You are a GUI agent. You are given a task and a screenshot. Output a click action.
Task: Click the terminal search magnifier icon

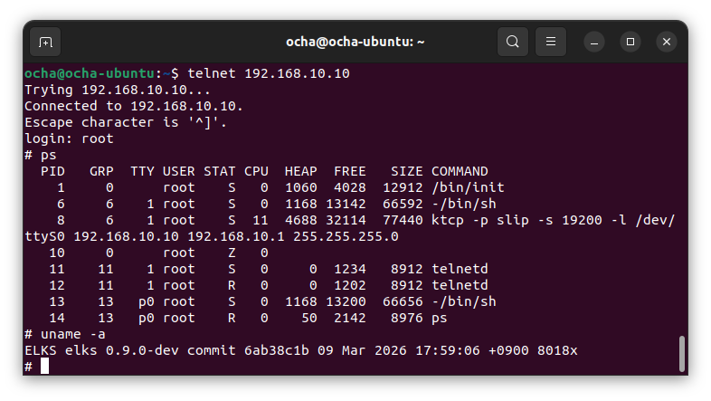513,42
